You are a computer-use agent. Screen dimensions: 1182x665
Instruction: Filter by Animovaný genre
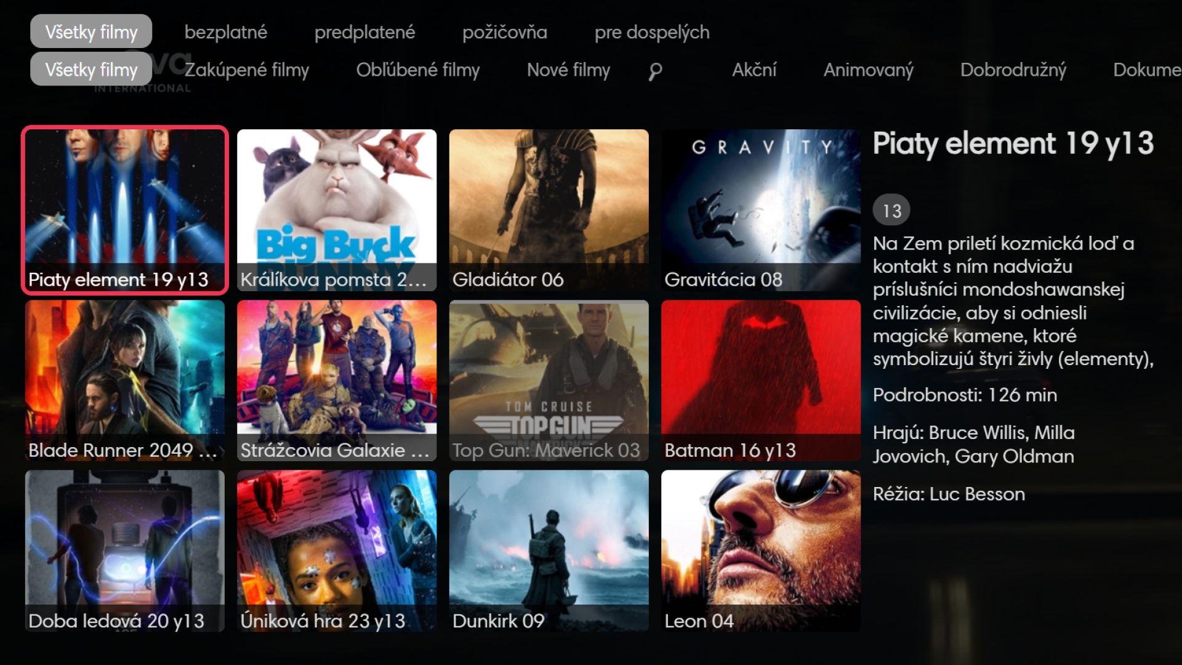[x=869, y=70]
